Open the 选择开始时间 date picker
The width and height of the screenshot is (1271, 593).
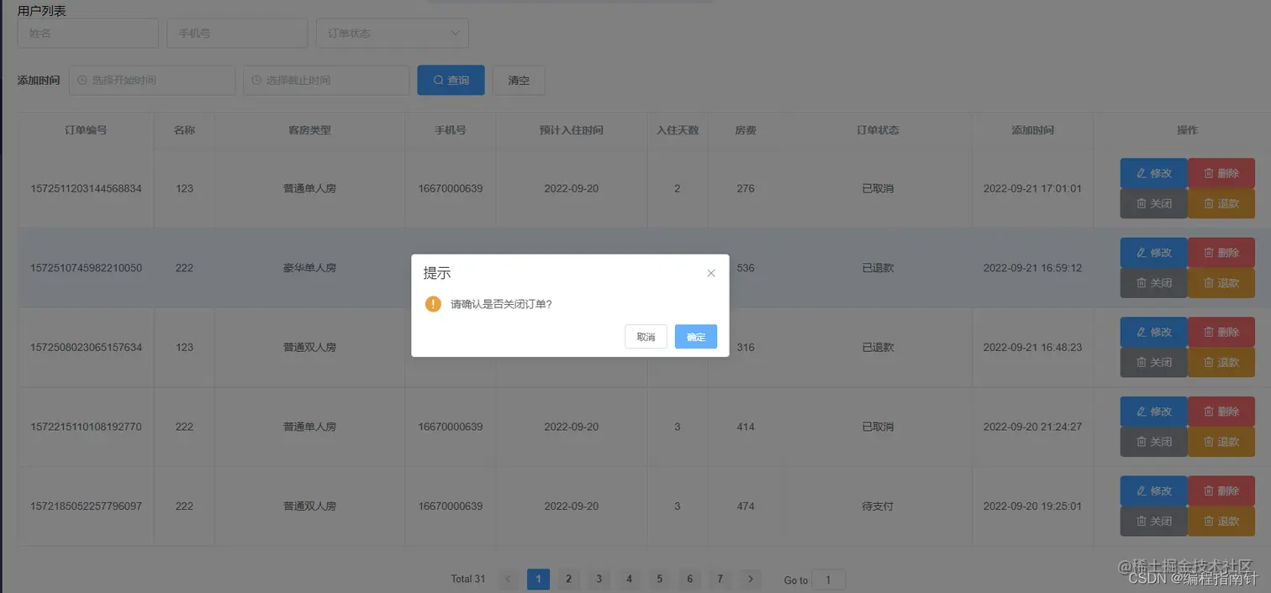click(152, 81)
